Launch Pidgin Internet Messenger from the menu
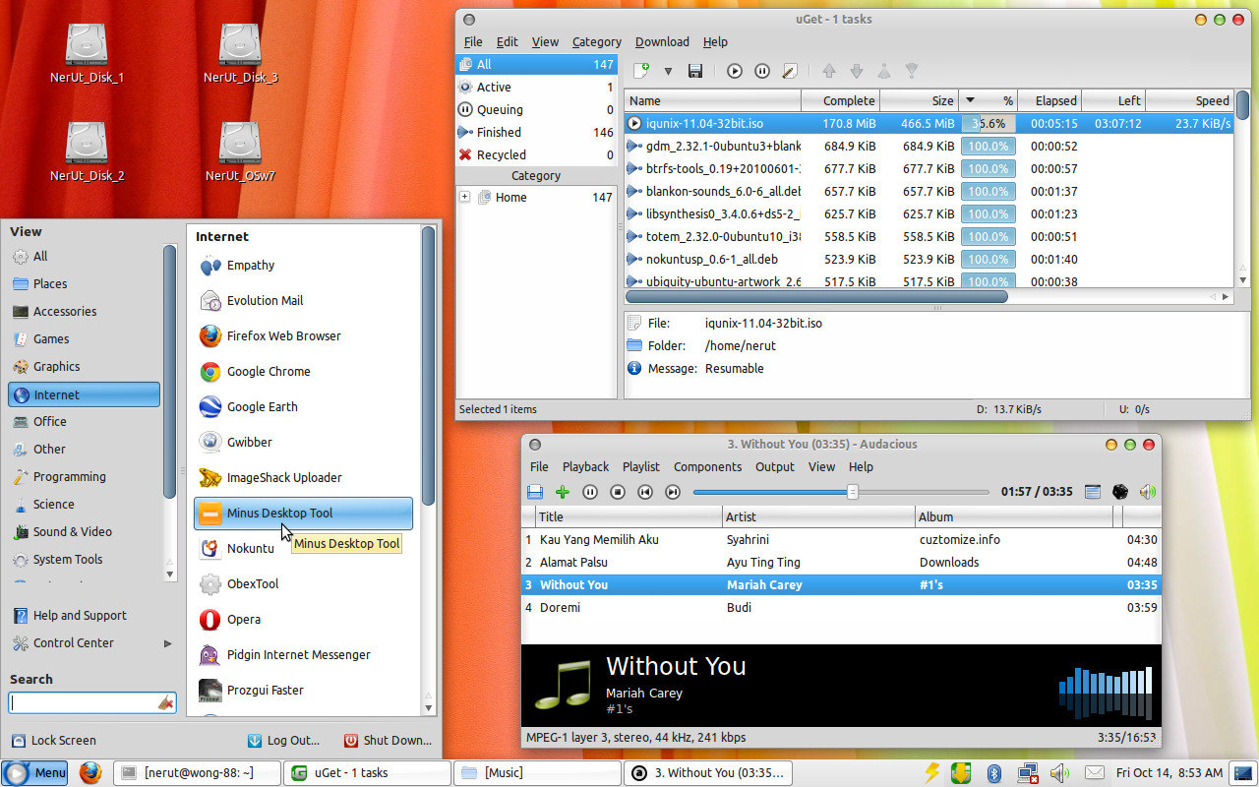The height and width of the screenshot is (787, 1259). click(x=303, y=654)
